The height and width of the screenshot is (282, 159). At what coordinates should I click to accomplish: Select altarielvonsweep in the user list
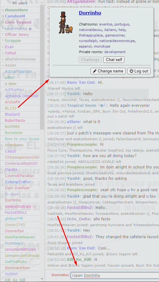(20, 59)
